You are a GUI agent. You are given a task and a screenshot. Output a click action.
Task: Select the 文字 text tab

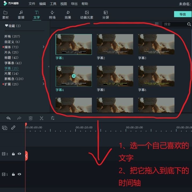[37, 15]
